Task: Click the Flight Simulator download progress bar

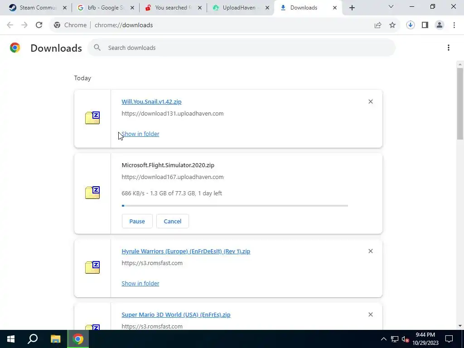Action: [x=235, y=205]
